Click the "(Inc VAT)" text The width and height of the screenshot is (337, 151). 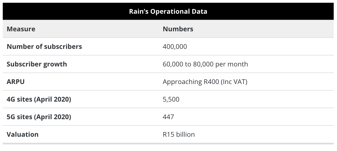pyautogui.click(x=234, y=82)
